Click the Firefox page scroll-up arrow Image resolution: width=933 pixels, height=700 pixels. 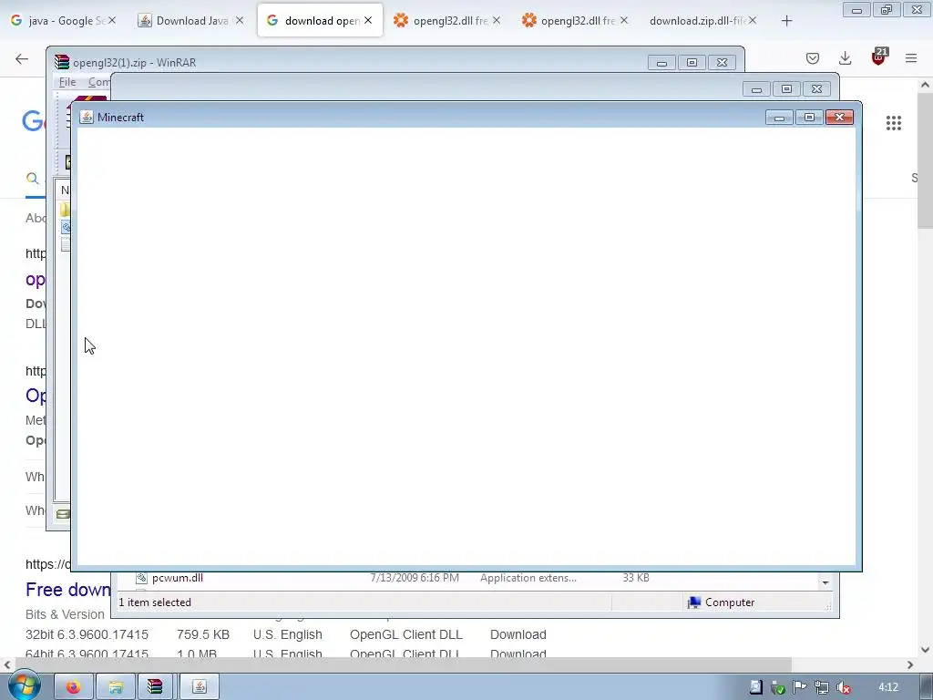[x=926, y=85]
